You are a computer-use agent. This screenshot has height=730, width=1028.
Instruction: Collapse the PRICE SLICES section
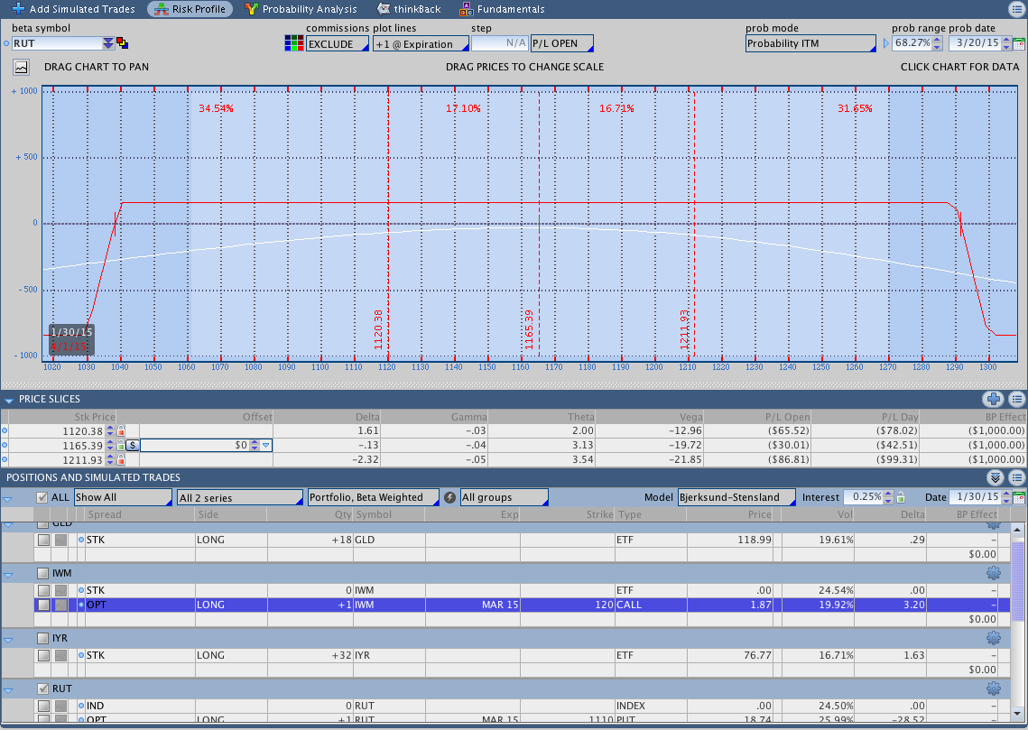pos(8,400)
